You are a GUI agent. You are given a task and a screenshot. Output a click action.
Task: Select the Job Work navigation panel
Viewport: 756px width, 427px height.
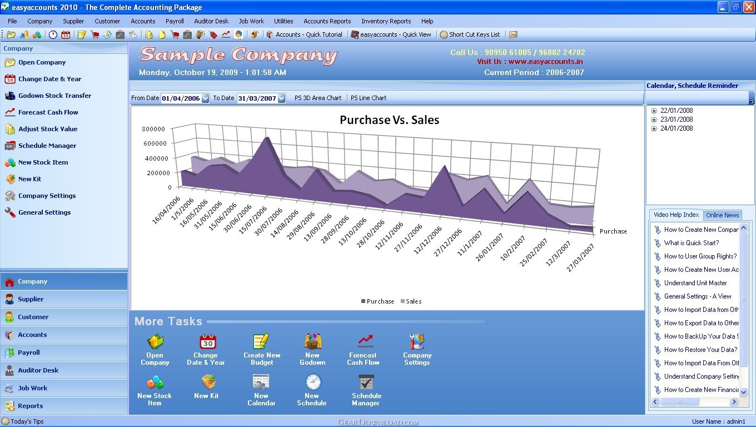[x=64, y=388]
